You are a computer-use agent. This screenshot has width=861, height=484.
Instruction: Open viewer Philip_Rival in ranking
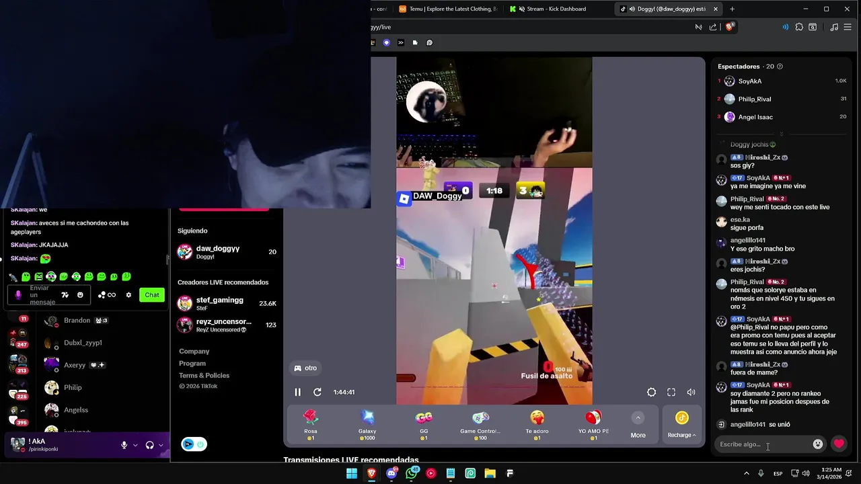pyautogui.click(x=754, y=99)
